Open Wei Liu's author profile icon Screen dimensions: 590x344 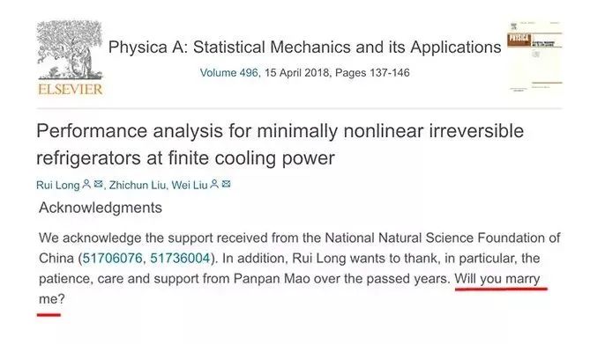tap(214, 184)
